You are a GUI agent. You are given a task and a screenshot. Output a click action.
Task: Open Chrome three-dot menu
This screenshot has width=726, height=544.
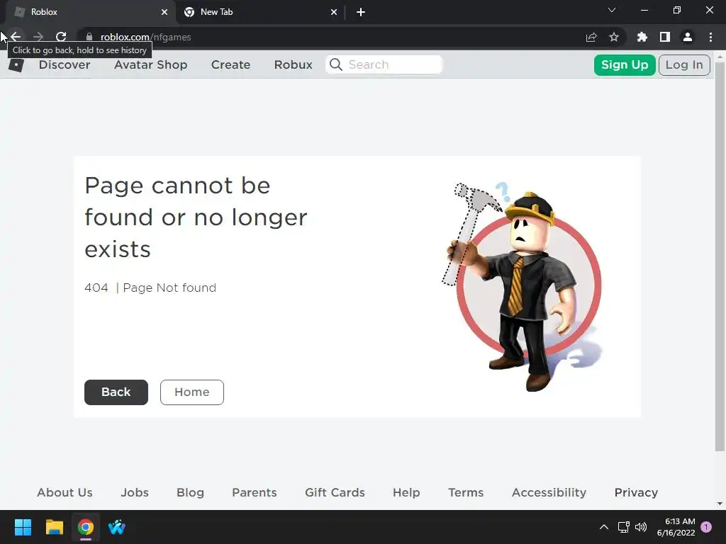point(710,37)
